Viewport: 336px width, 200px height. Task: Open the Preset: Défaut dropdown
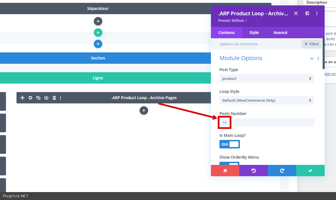[x=232, y=21]
